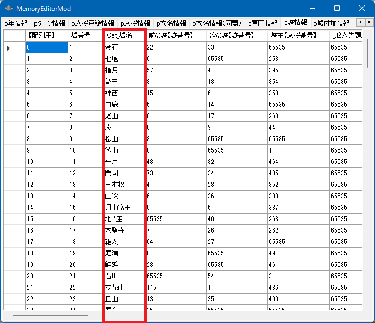The image size is (375, 323).
Task: Click the 前の城【城番号】 column header
Action: click(x=175, y=35)
